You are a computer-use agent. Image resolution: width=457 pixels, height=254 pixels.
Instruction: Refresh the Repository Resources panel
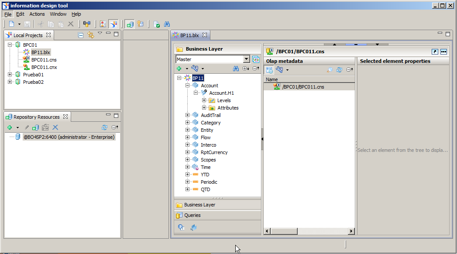click(x=104, y=127)
